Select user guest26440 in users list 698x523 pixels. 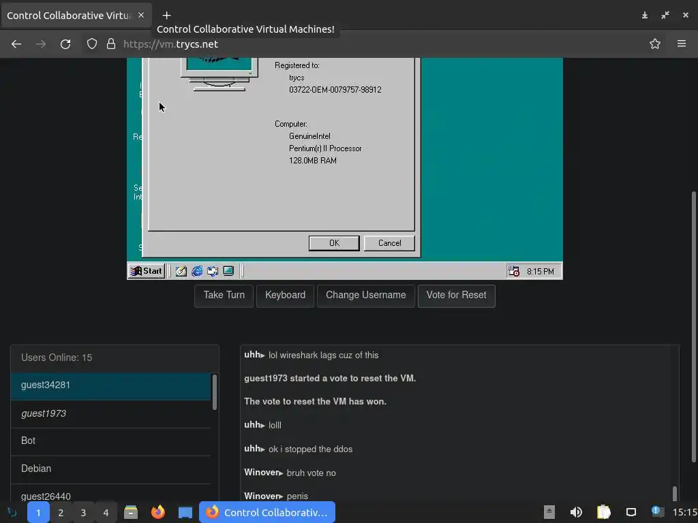click(110, 494)
